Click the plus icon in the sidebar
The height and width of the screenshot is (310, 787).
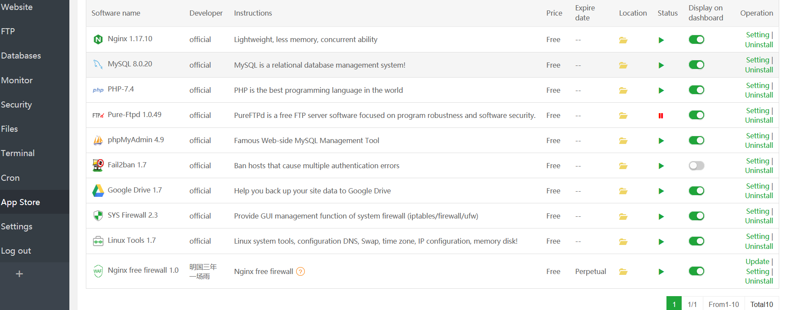click(x=20, y=274)
